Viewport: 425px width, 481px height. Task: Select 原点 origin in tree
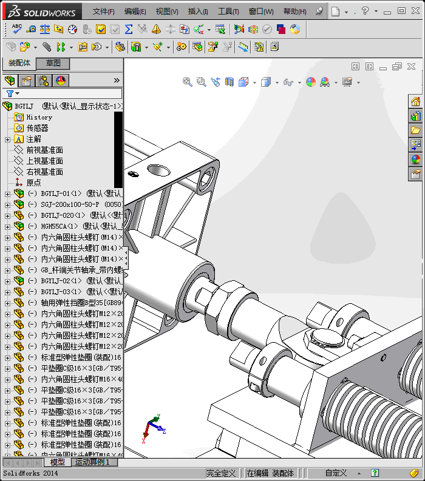pyautogui.click(x=33, y=183)
